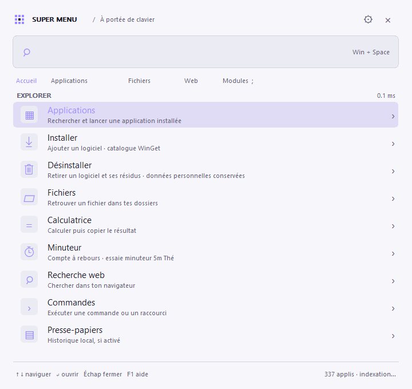Click the Calculatrice equals sign icon
This screenshot has width=412, height=389.
pos(29,225)
